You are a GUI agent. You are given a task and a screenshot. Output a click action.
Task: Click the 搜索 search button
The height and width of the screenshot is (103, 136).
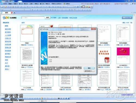click(48, 18)
